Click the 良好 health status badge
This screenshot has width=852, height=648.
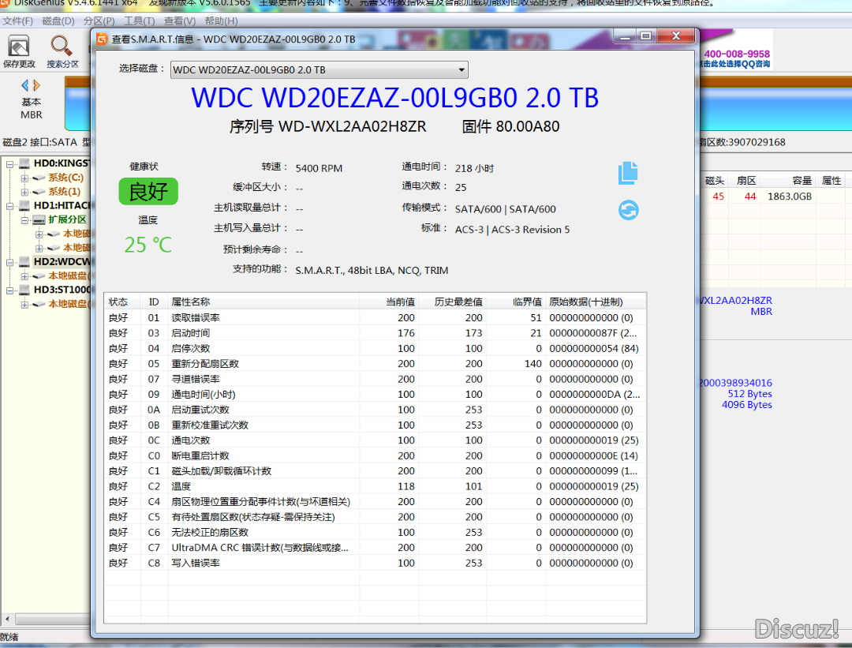[148, 191]
